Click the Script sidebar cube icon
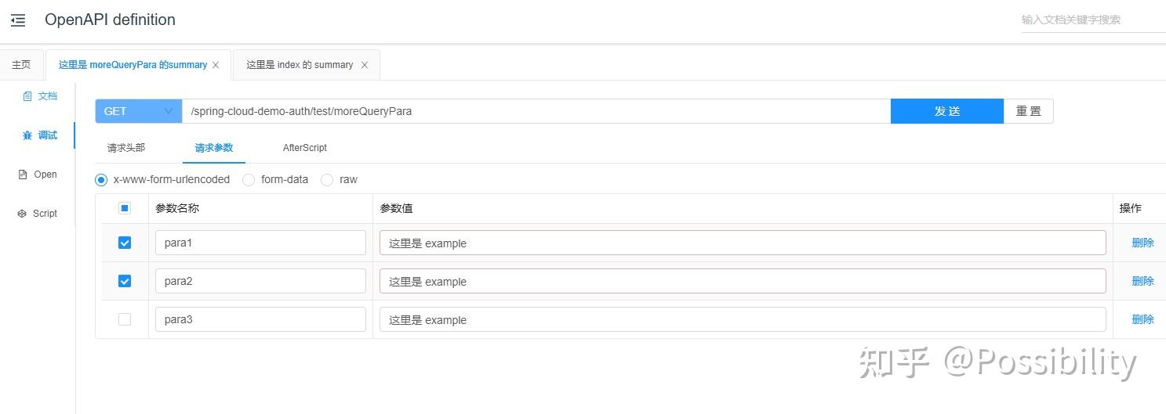The image size is (1166, 414). click(22, 214)
